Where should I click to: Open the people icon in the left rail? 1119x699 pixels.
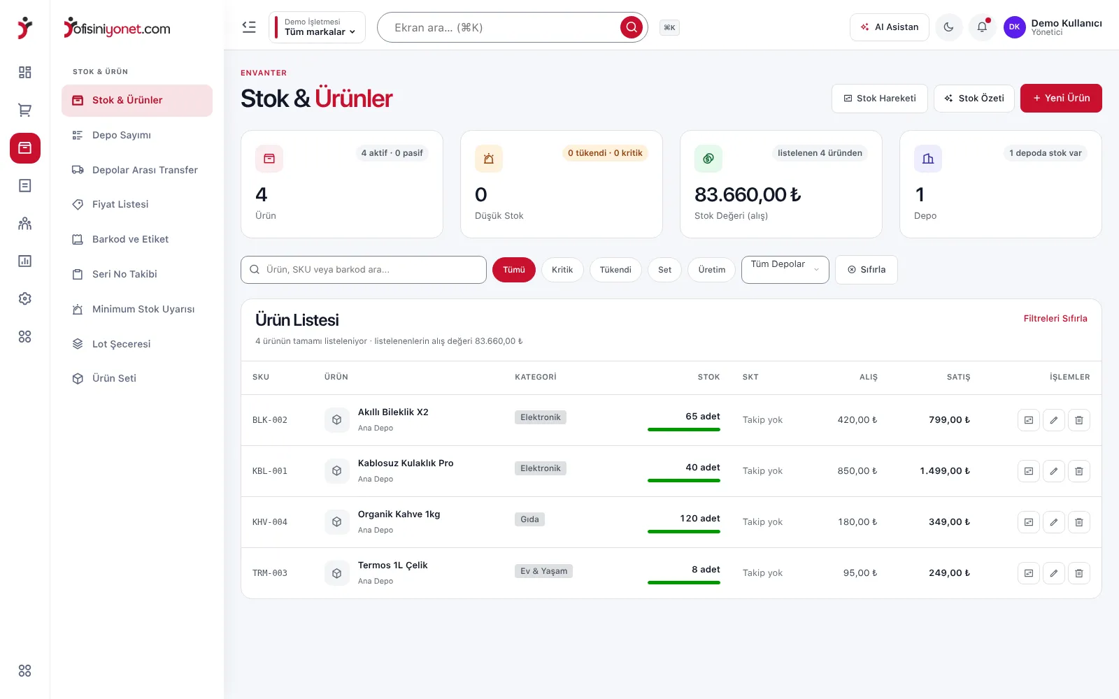pos(25,224)
